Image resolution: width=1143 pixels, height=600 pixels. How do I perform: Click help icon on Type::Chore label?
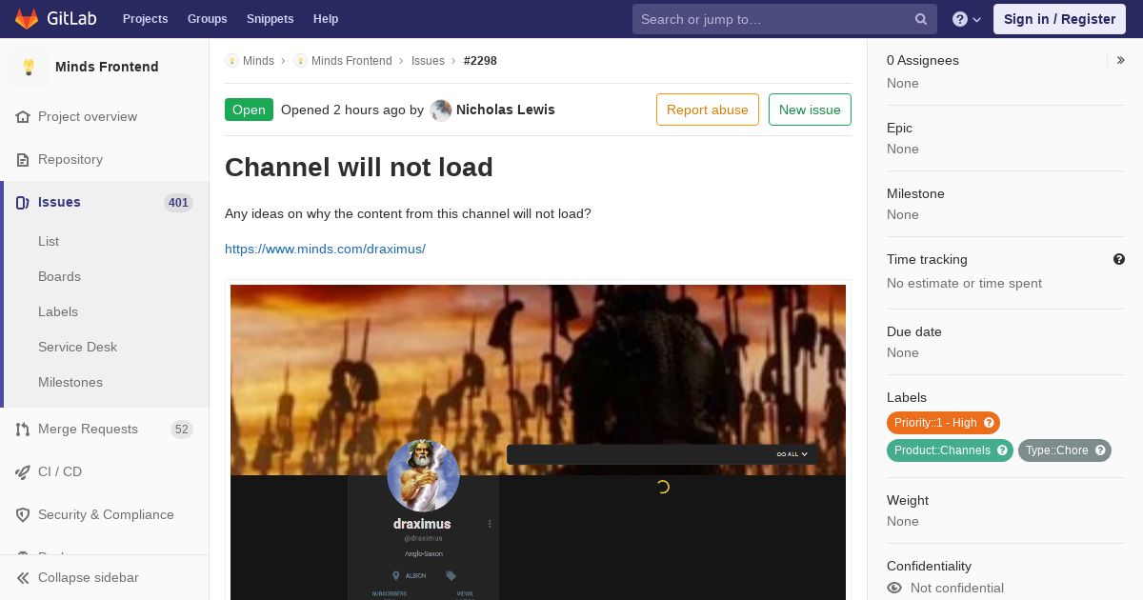click(x=1100, y=450)
